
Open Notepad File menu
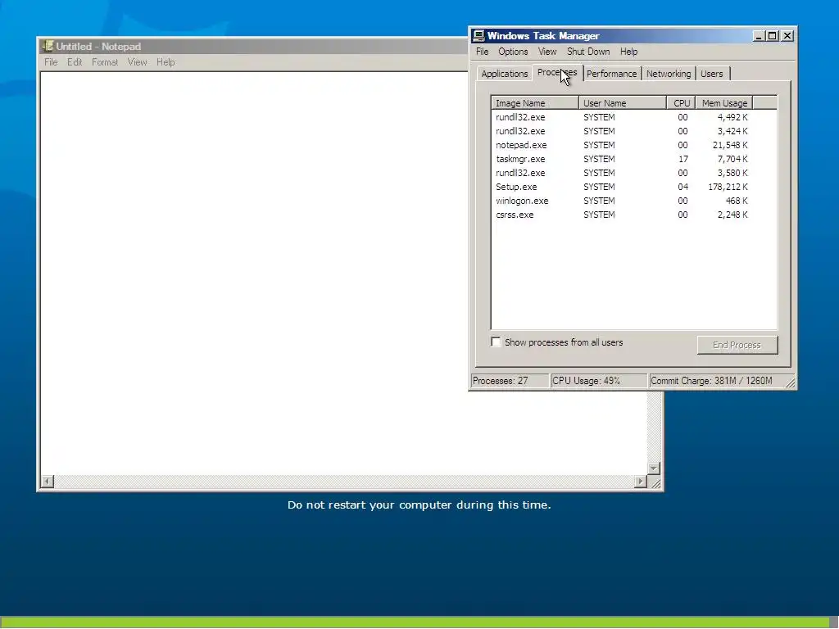(x=51, y=62)
